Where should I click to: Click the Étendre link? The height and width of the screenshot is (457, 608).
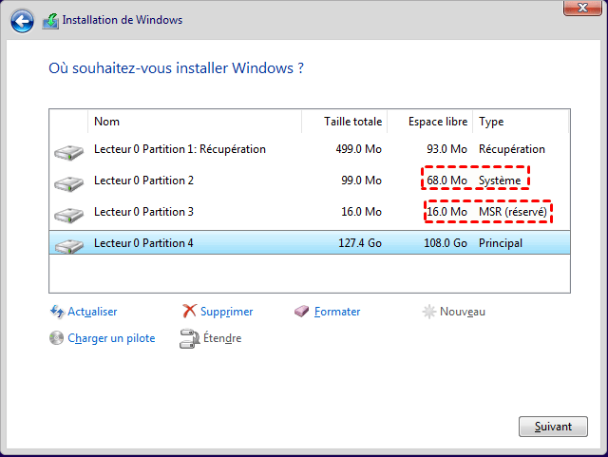click(222, 338)
